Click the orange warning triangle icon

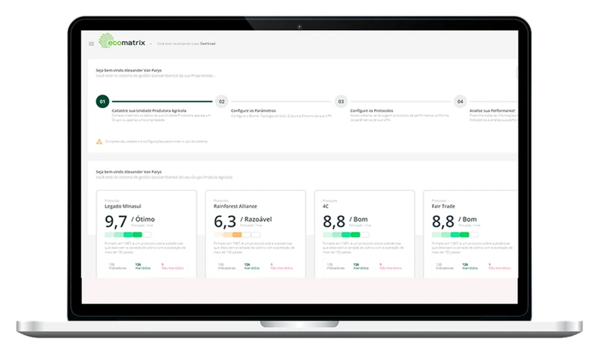pos(99,141)
